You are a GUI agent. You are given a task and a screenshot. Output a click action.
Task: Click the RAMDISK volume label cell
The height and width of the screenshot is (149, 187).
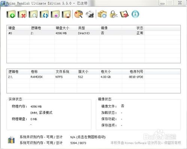coord(37,77)
